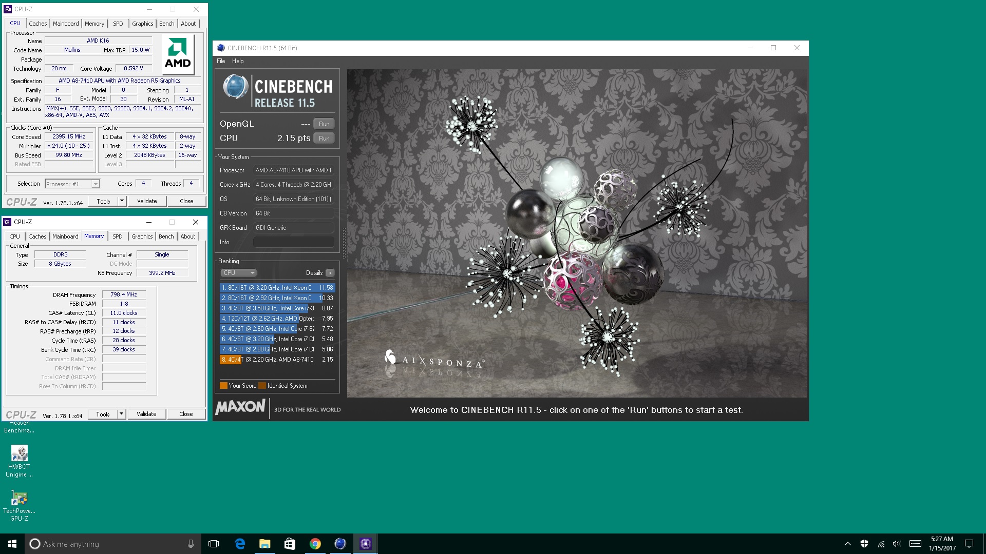Screen dimensions: 986x554
Task: Launch Google Chrome from the taskbar
Action: [315, 544]
